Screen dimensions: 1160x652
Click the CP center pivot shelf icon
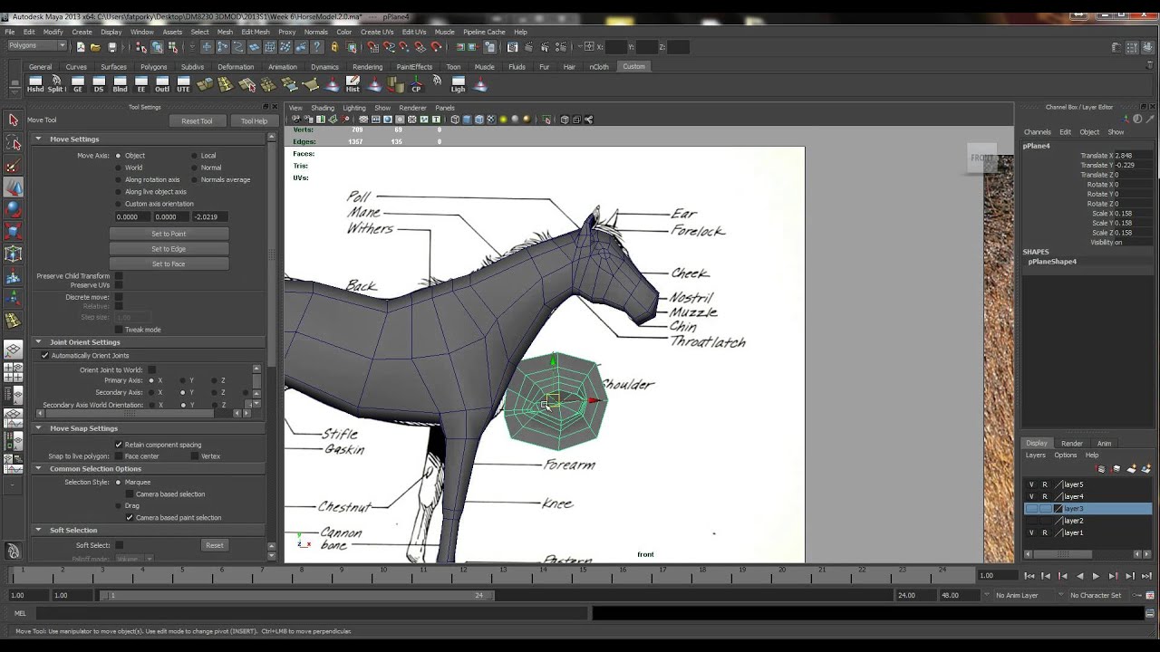(416, 84)
